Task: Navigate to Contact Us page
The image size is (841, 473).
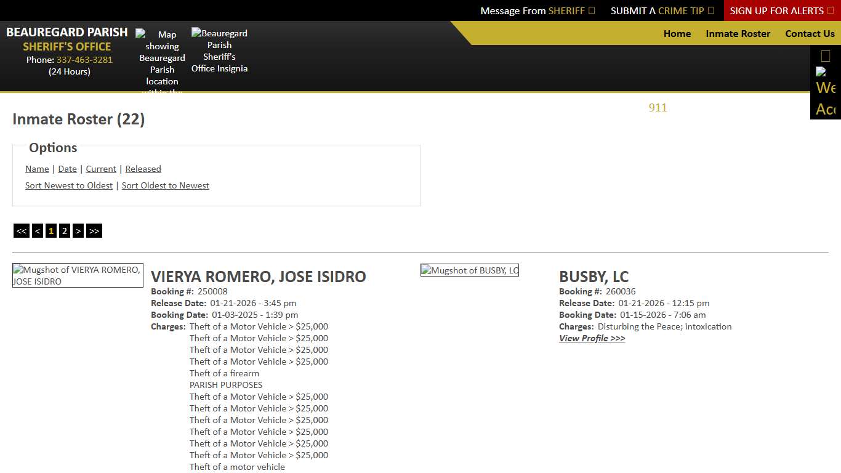Action: coord(810,34)
